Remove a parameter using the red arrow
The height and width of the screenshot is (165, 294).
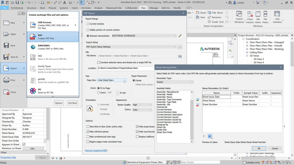pyautogui.click(x=197, y=105)
